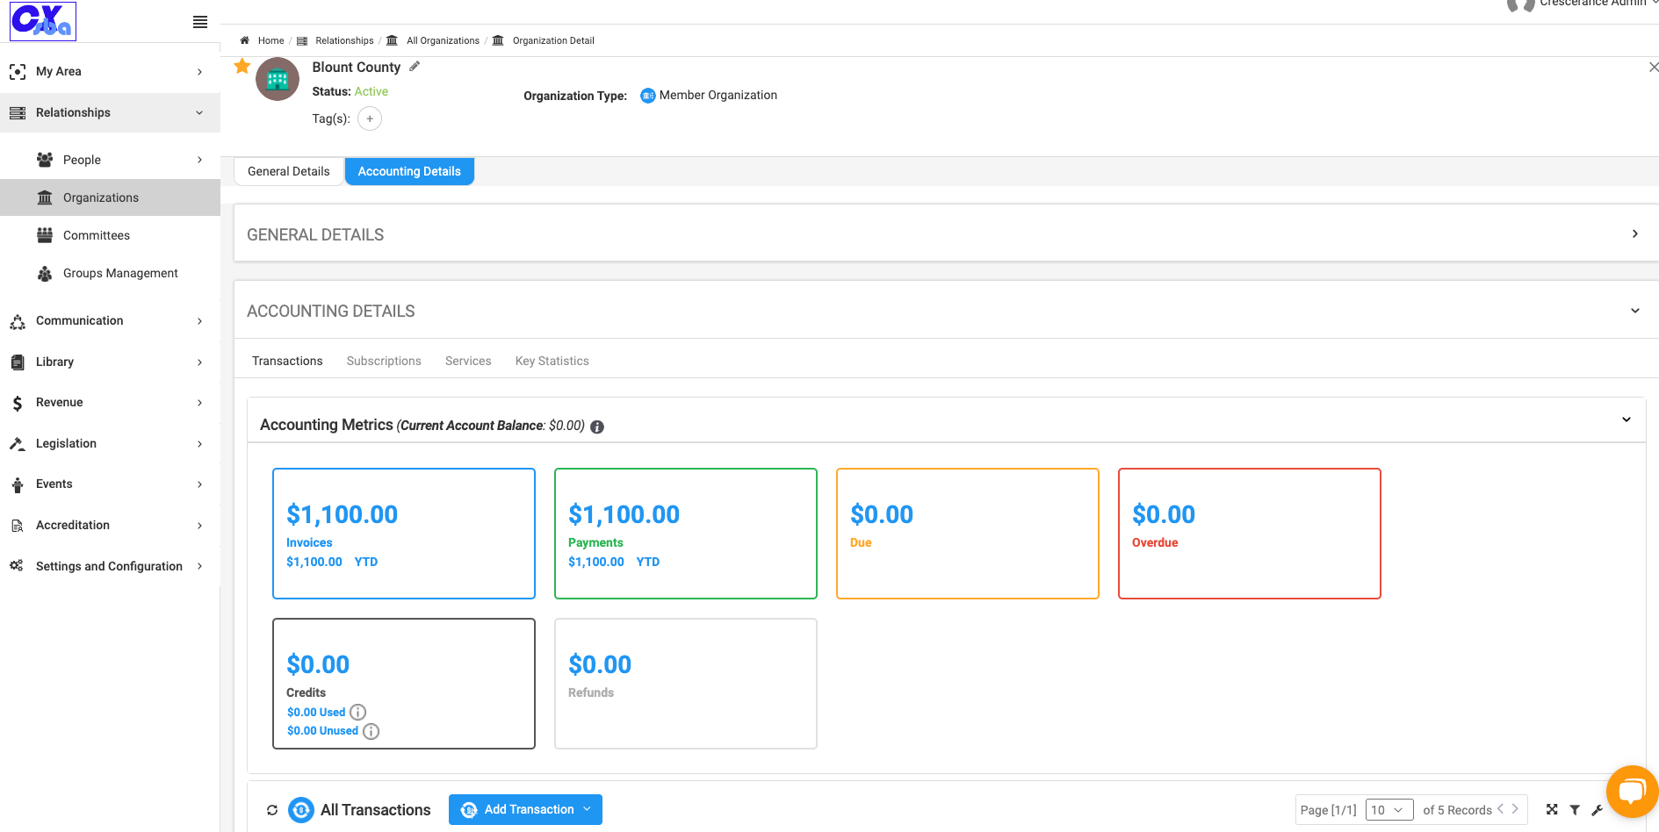Select the Transactions sub-tab
This screenshot has width=1659, height=832.
[287, 361]
